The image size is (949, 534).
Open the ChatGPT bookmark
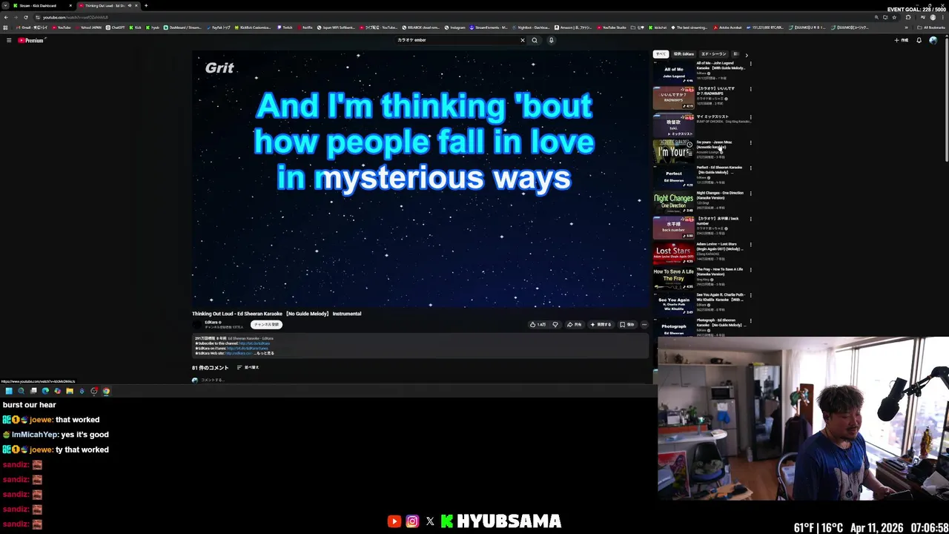tap(115, 27)
